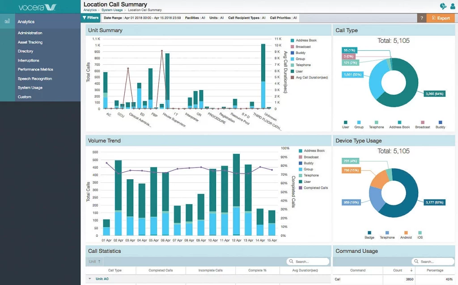Viewport: 458px width, 285px height.
Task: Open the help question mark icon
Action: pyautogui.click(x=421, y=17)
